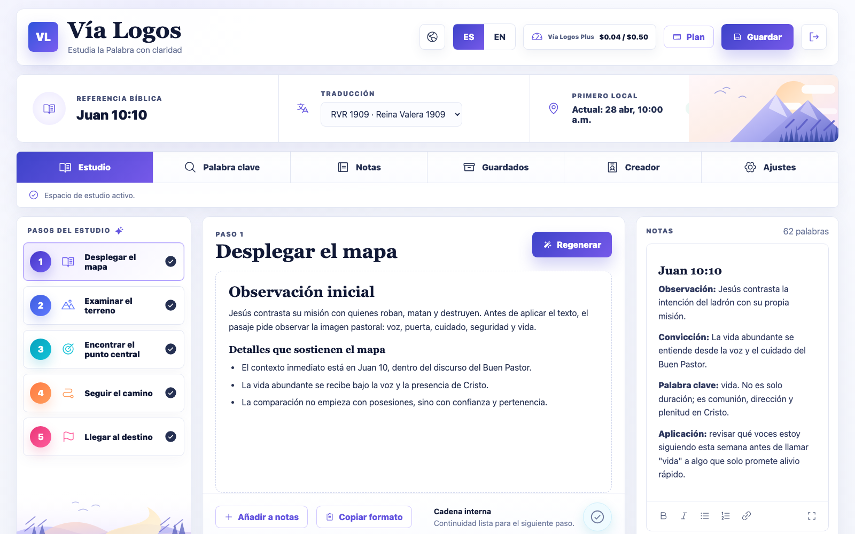The width and height of the screenshot is (855, 534).
Task: Select ES language option
Action: (x=469, y=37)
